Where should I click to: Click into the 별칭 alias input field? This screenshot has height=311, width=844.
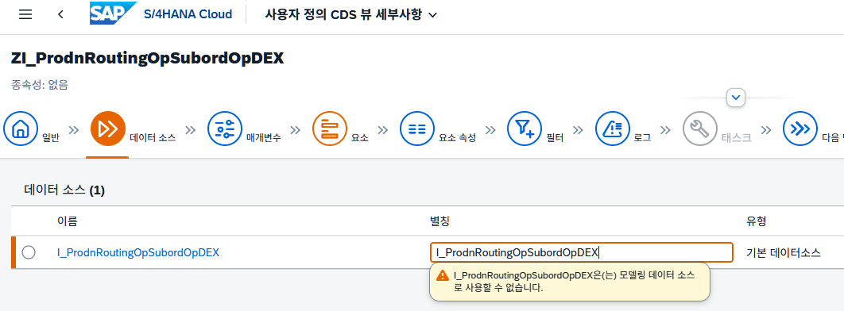(x=581, y=252)
